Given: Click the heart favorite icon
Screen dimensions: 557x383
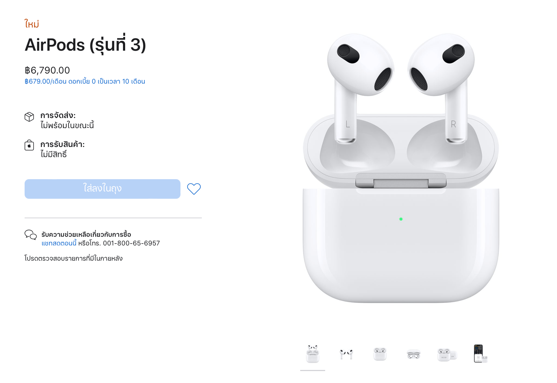Looking at the screenshot, I should click(x=194, y=189).
